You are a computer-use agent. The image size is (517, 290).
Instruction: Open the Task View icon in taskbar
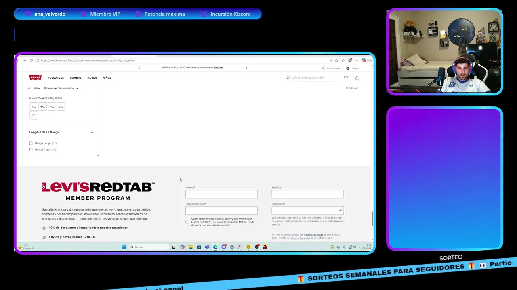click(x=174, y=247)
